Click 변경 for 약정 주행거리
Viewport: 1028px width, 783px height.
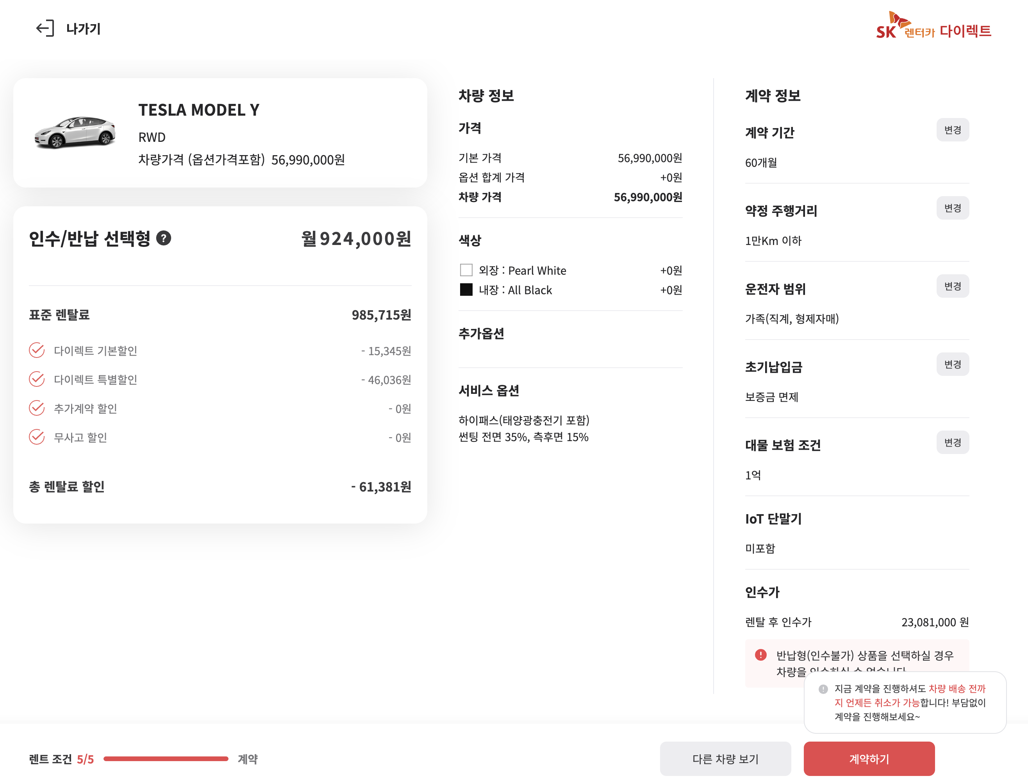point(952,208)
